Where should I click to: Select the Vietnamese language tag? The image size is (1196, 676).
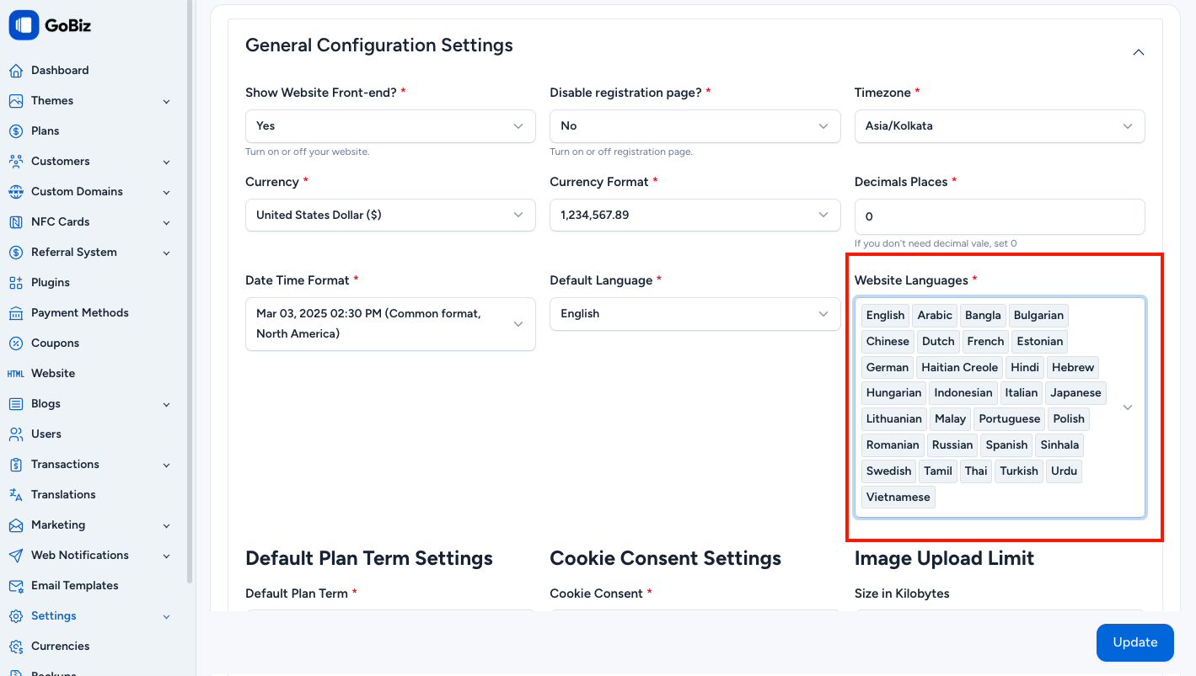[898, 498]
